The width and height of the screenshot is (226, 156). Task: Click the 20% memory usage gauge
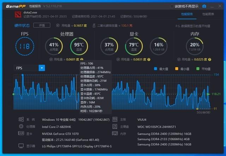pos(195,46)
